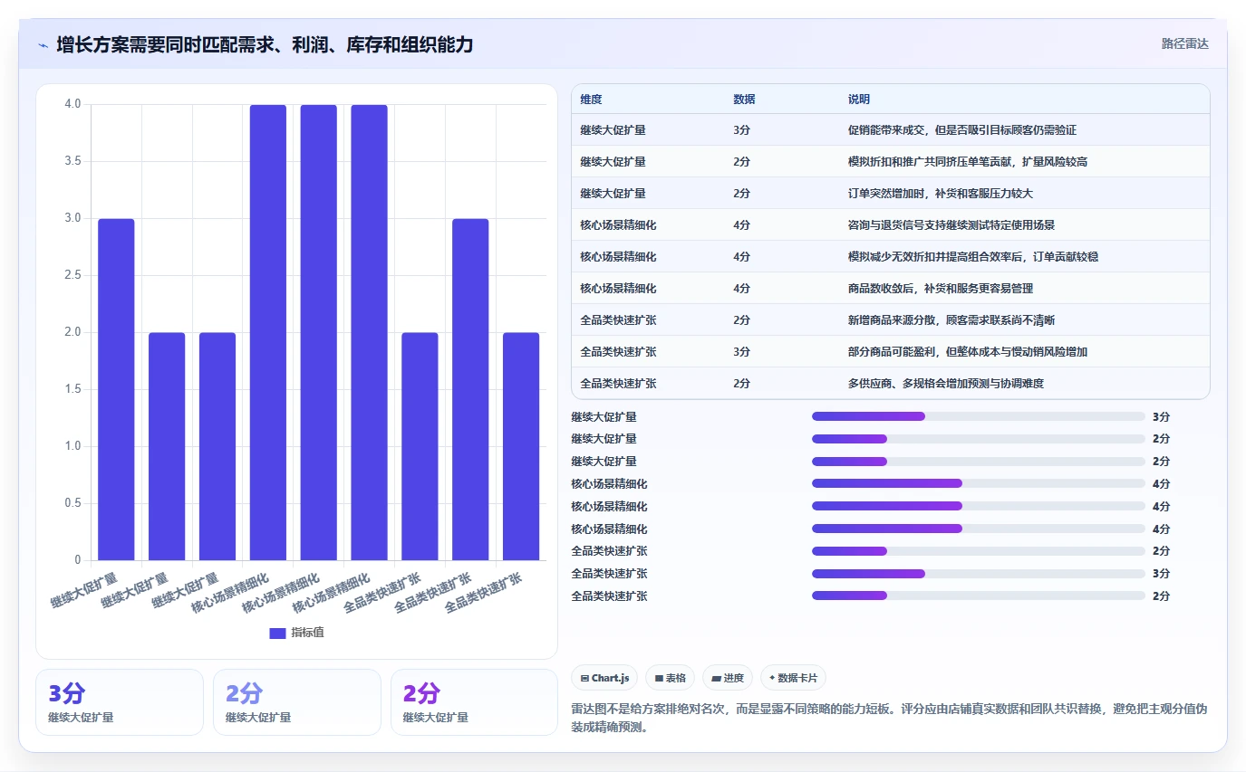This screenshot has width=1246, height=772.
Task: Click the blue icon before the page title
Action: coord(43,44)
